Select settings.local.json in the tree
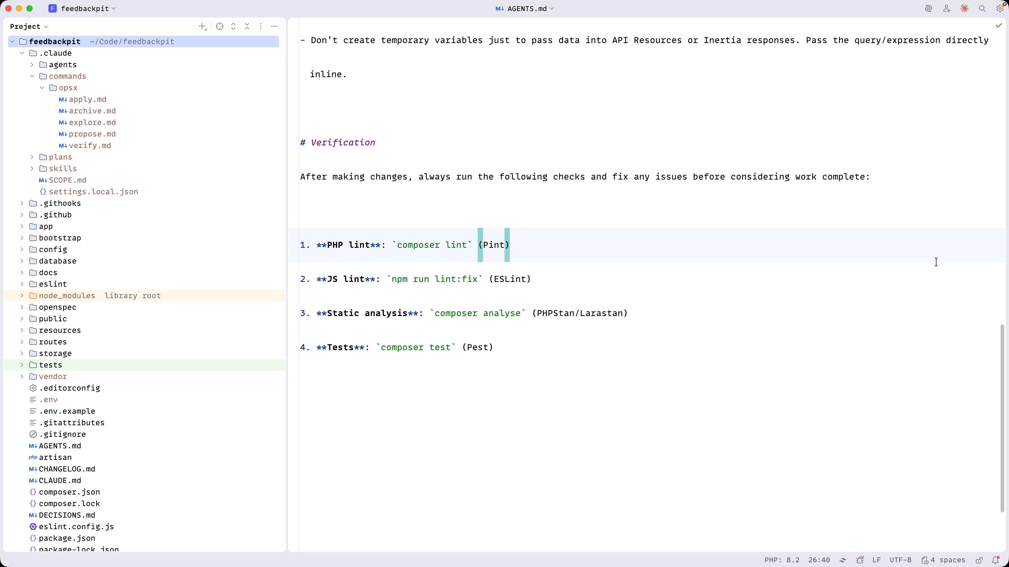This screenshot has height=567, width=1009. [x=93, y=192]
